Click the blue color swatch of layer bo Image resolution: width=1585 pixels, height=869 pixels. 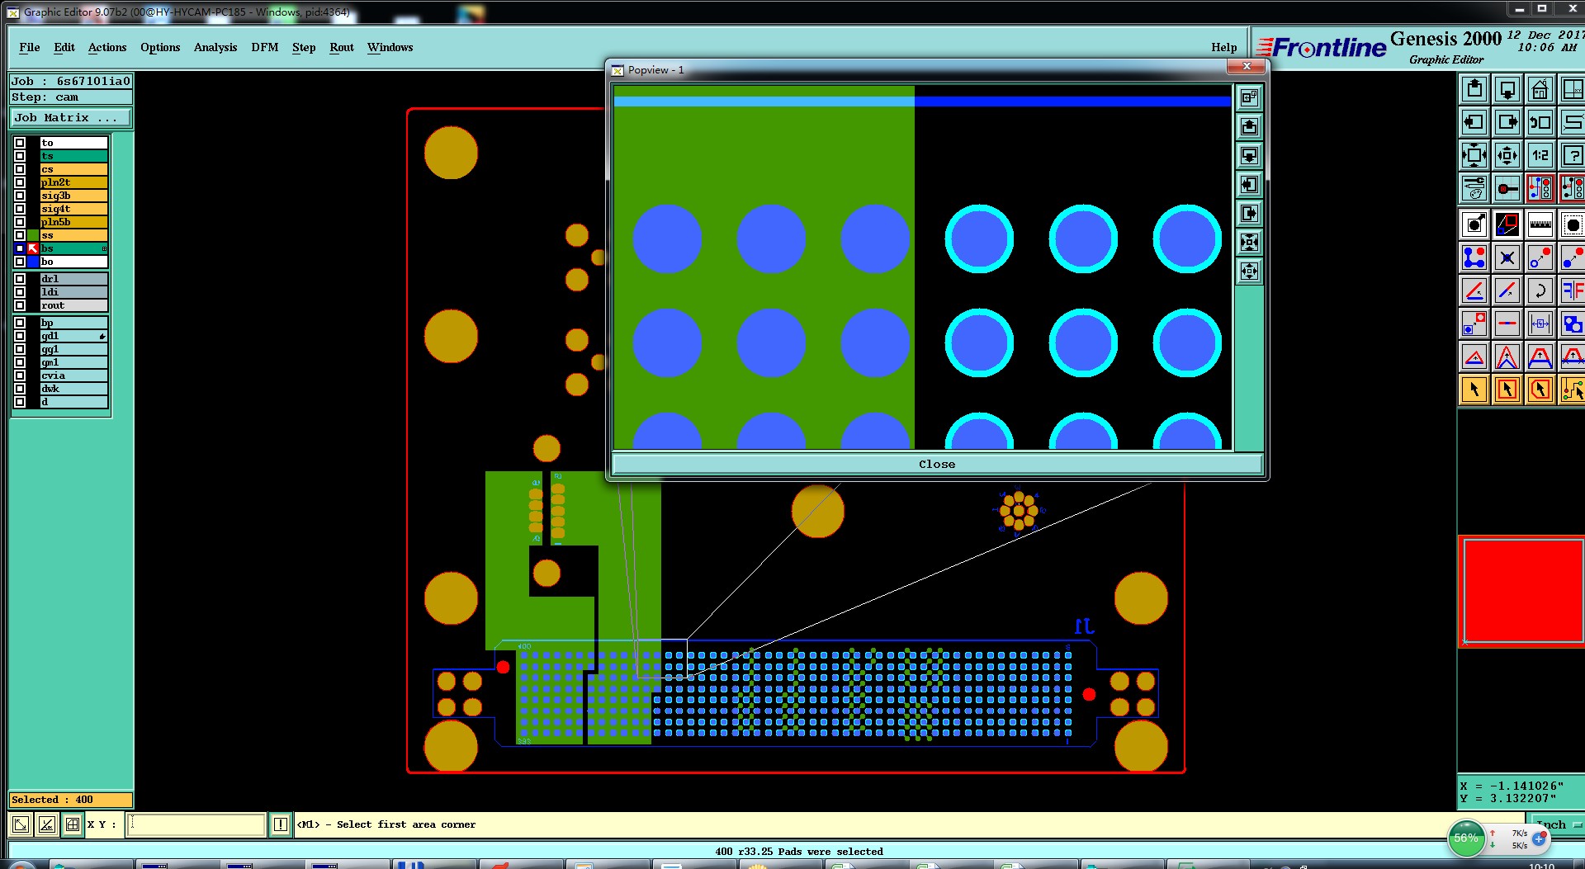click(x=33, y=262)
